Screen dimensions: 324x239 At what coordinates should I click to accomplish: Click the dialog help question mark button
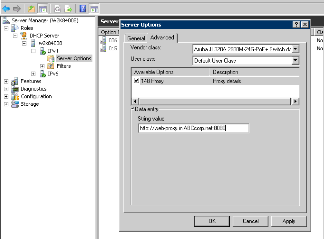tap(296, 24)
